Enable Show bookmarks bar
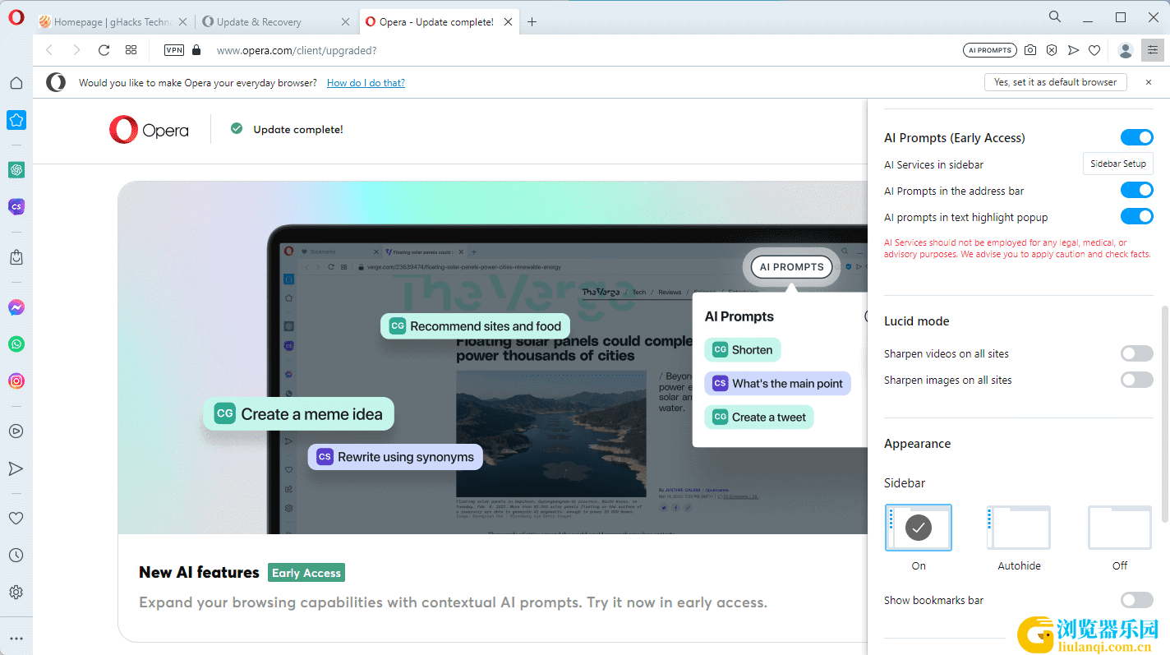 pyautogui.click(x=1137, y=600)
